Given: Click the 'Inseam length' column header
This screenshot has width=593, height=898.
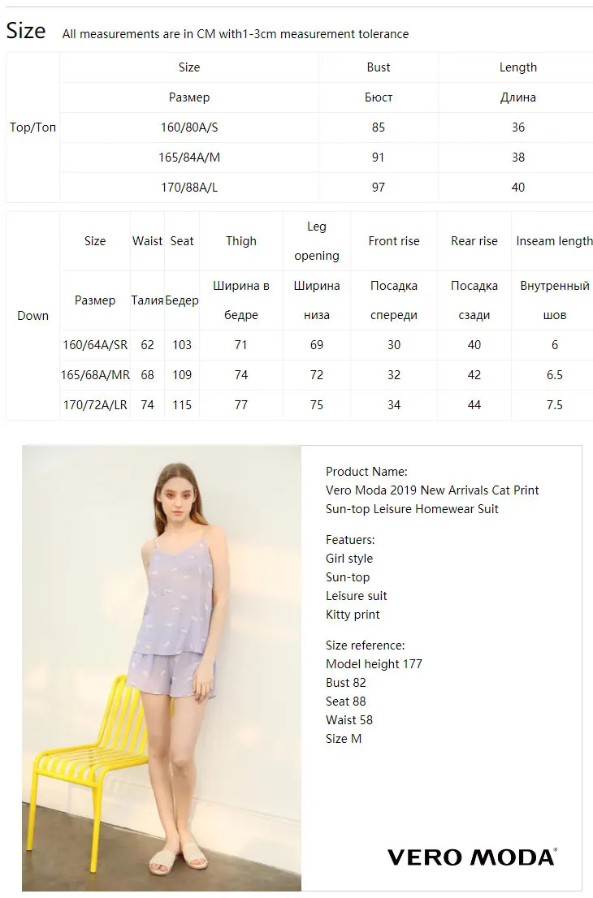Looking at the screenshot, I should point(554,241).
